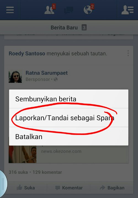Tap the Berita Baru header
Viewport: 138px width, 198px height.
64,28
